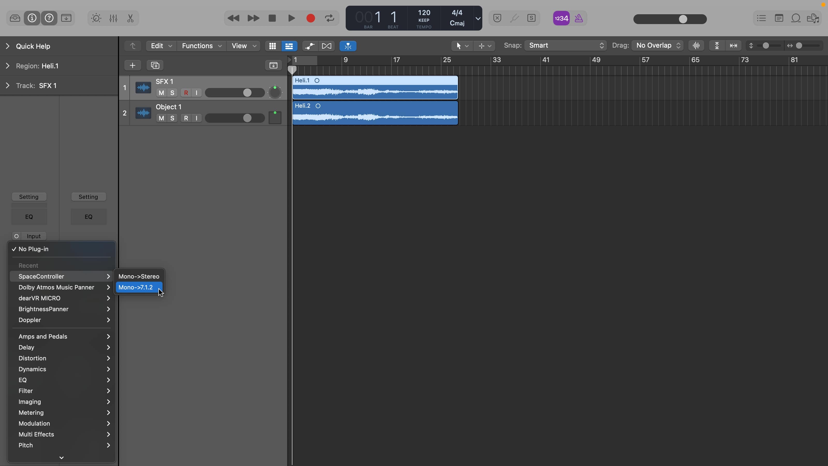The image size is (828, 466).
Task: Expand the Quick Help section
Action: click(8, 46)
